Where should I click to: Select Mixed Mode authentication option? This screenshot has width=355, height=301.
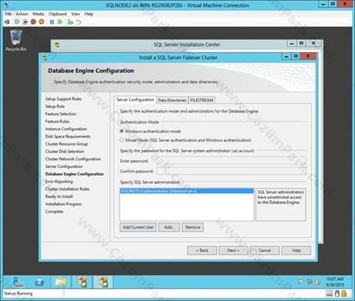click(x=185, y=140)
